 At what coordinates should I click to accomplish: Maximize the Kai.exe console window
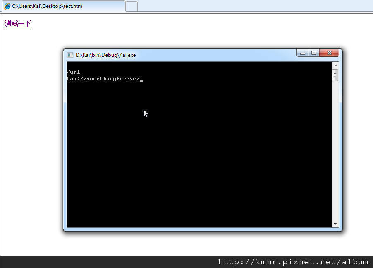314,53
